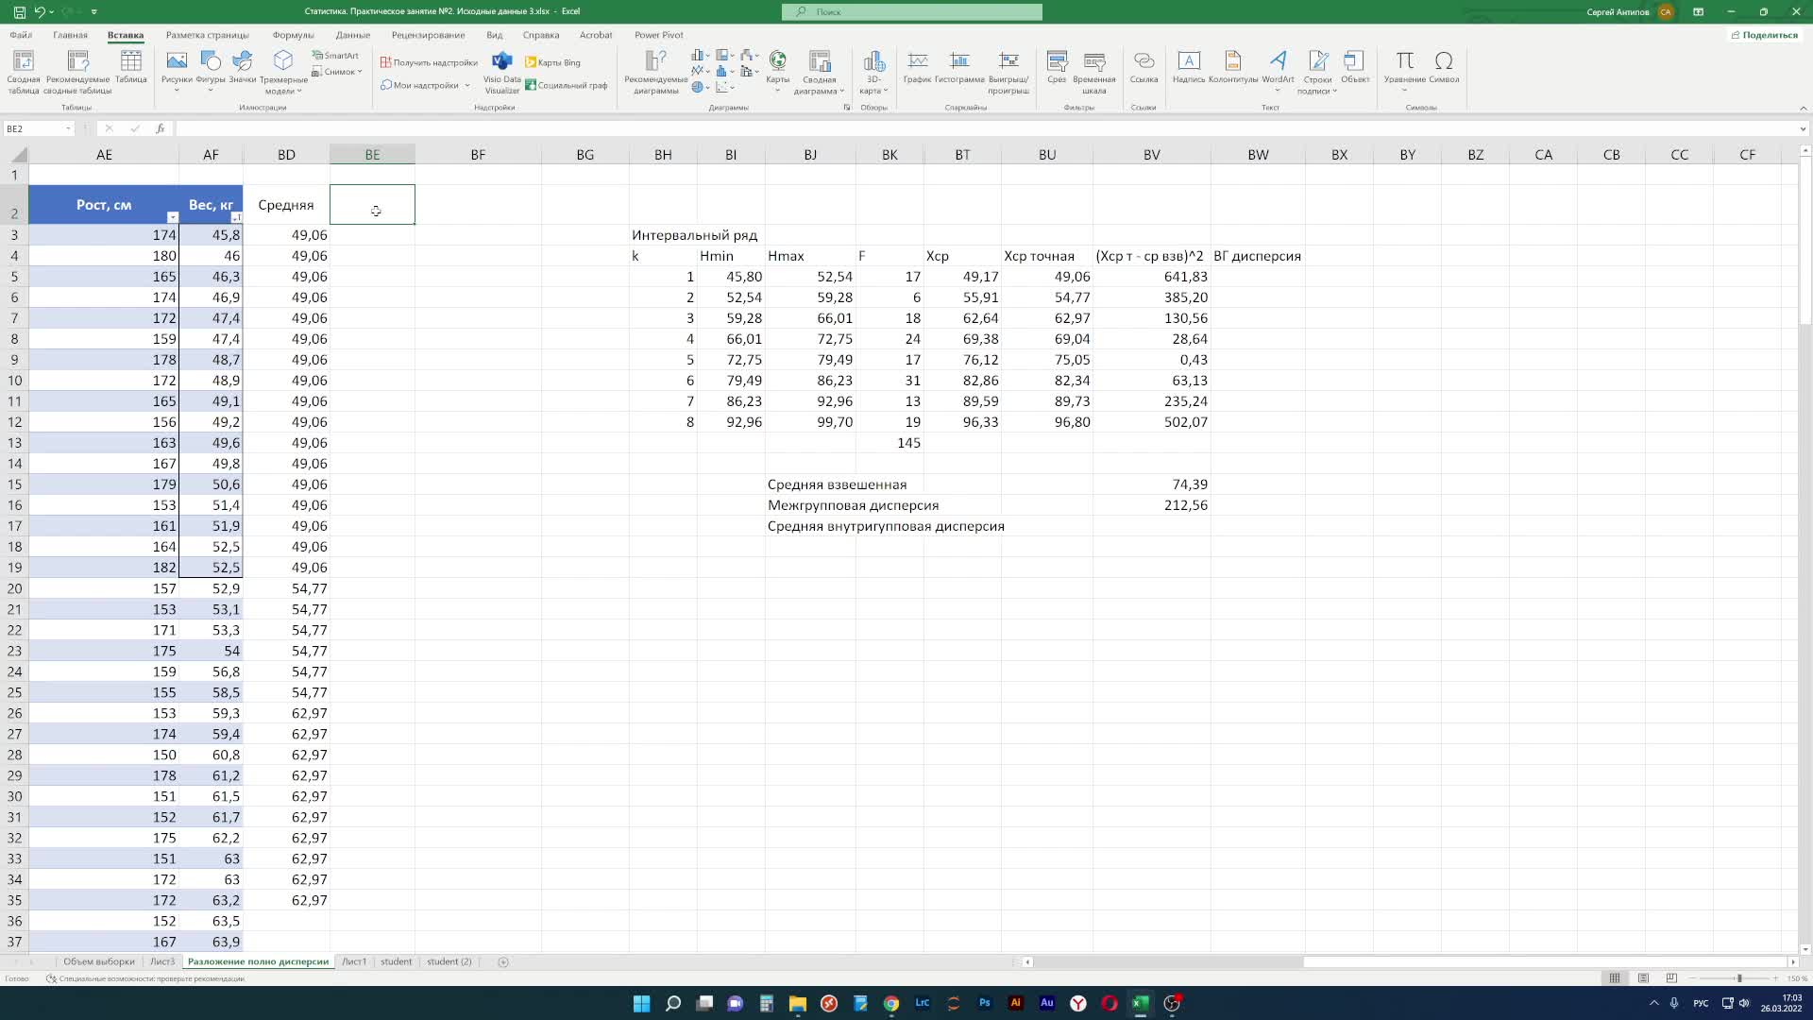This screenshot has width=1813, height=1020.
Task: Open the 3D-карта tool
Action: click(x=874, y=72)
